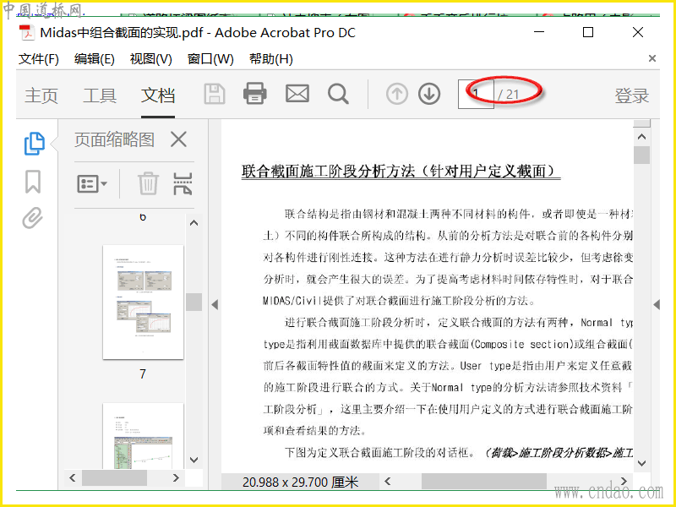
Task: Switch to the 工具 tab
Action: pyautogui.click(x=100, y=95)
